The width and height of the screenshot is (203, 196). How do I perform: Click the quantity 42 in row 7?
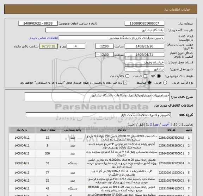(x=47, y=188)
